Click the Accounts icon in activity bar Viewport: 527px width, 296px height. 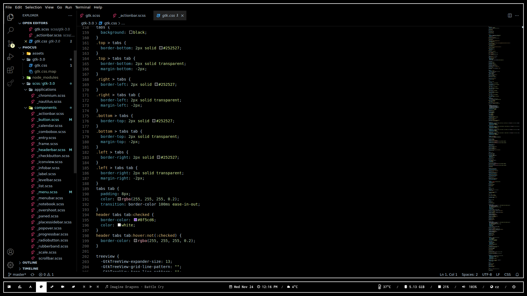(x=10, y=252)
